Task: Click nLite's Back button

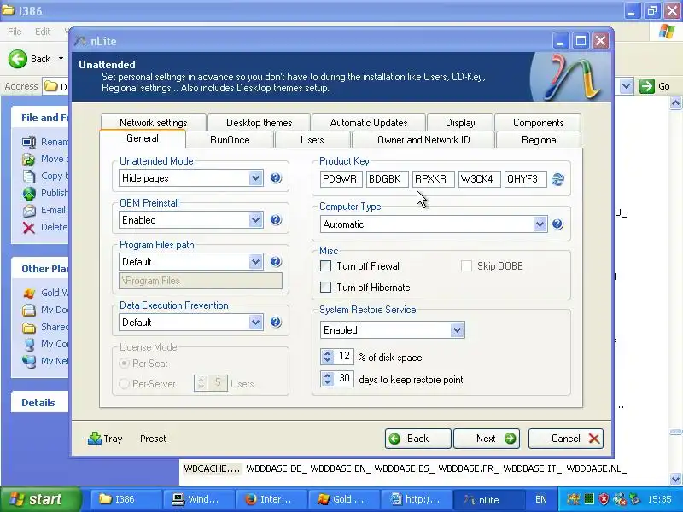Action: tap(418, 439)
